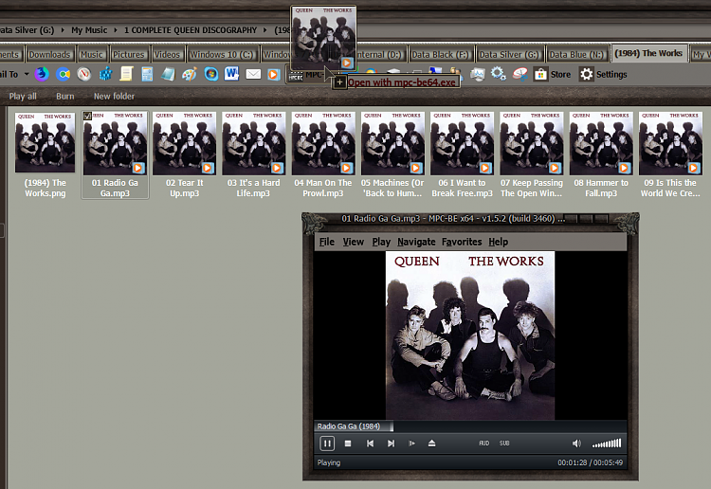
Task: Click the MPC-BE seek bar
Action: point(470,426)
